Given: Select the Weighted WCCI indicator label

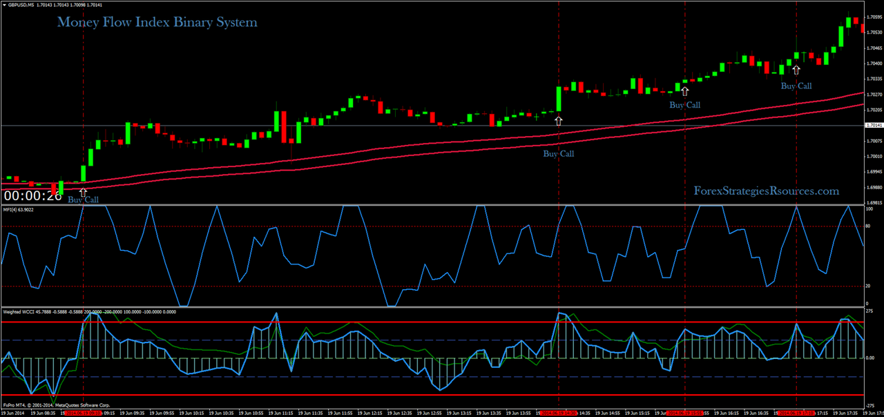Looking at the screenshot, I should (x=21, y=312).
